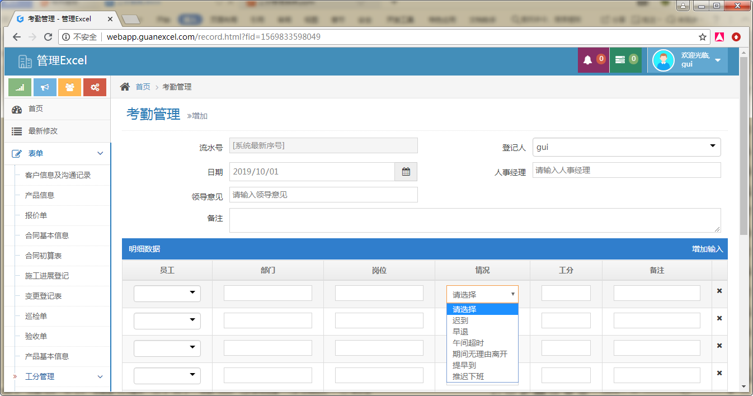The width and height of the screenshot is (753, 396).
Task: Open the 巡检单 form
Action: pyautogui.click(x=36, y=316)
